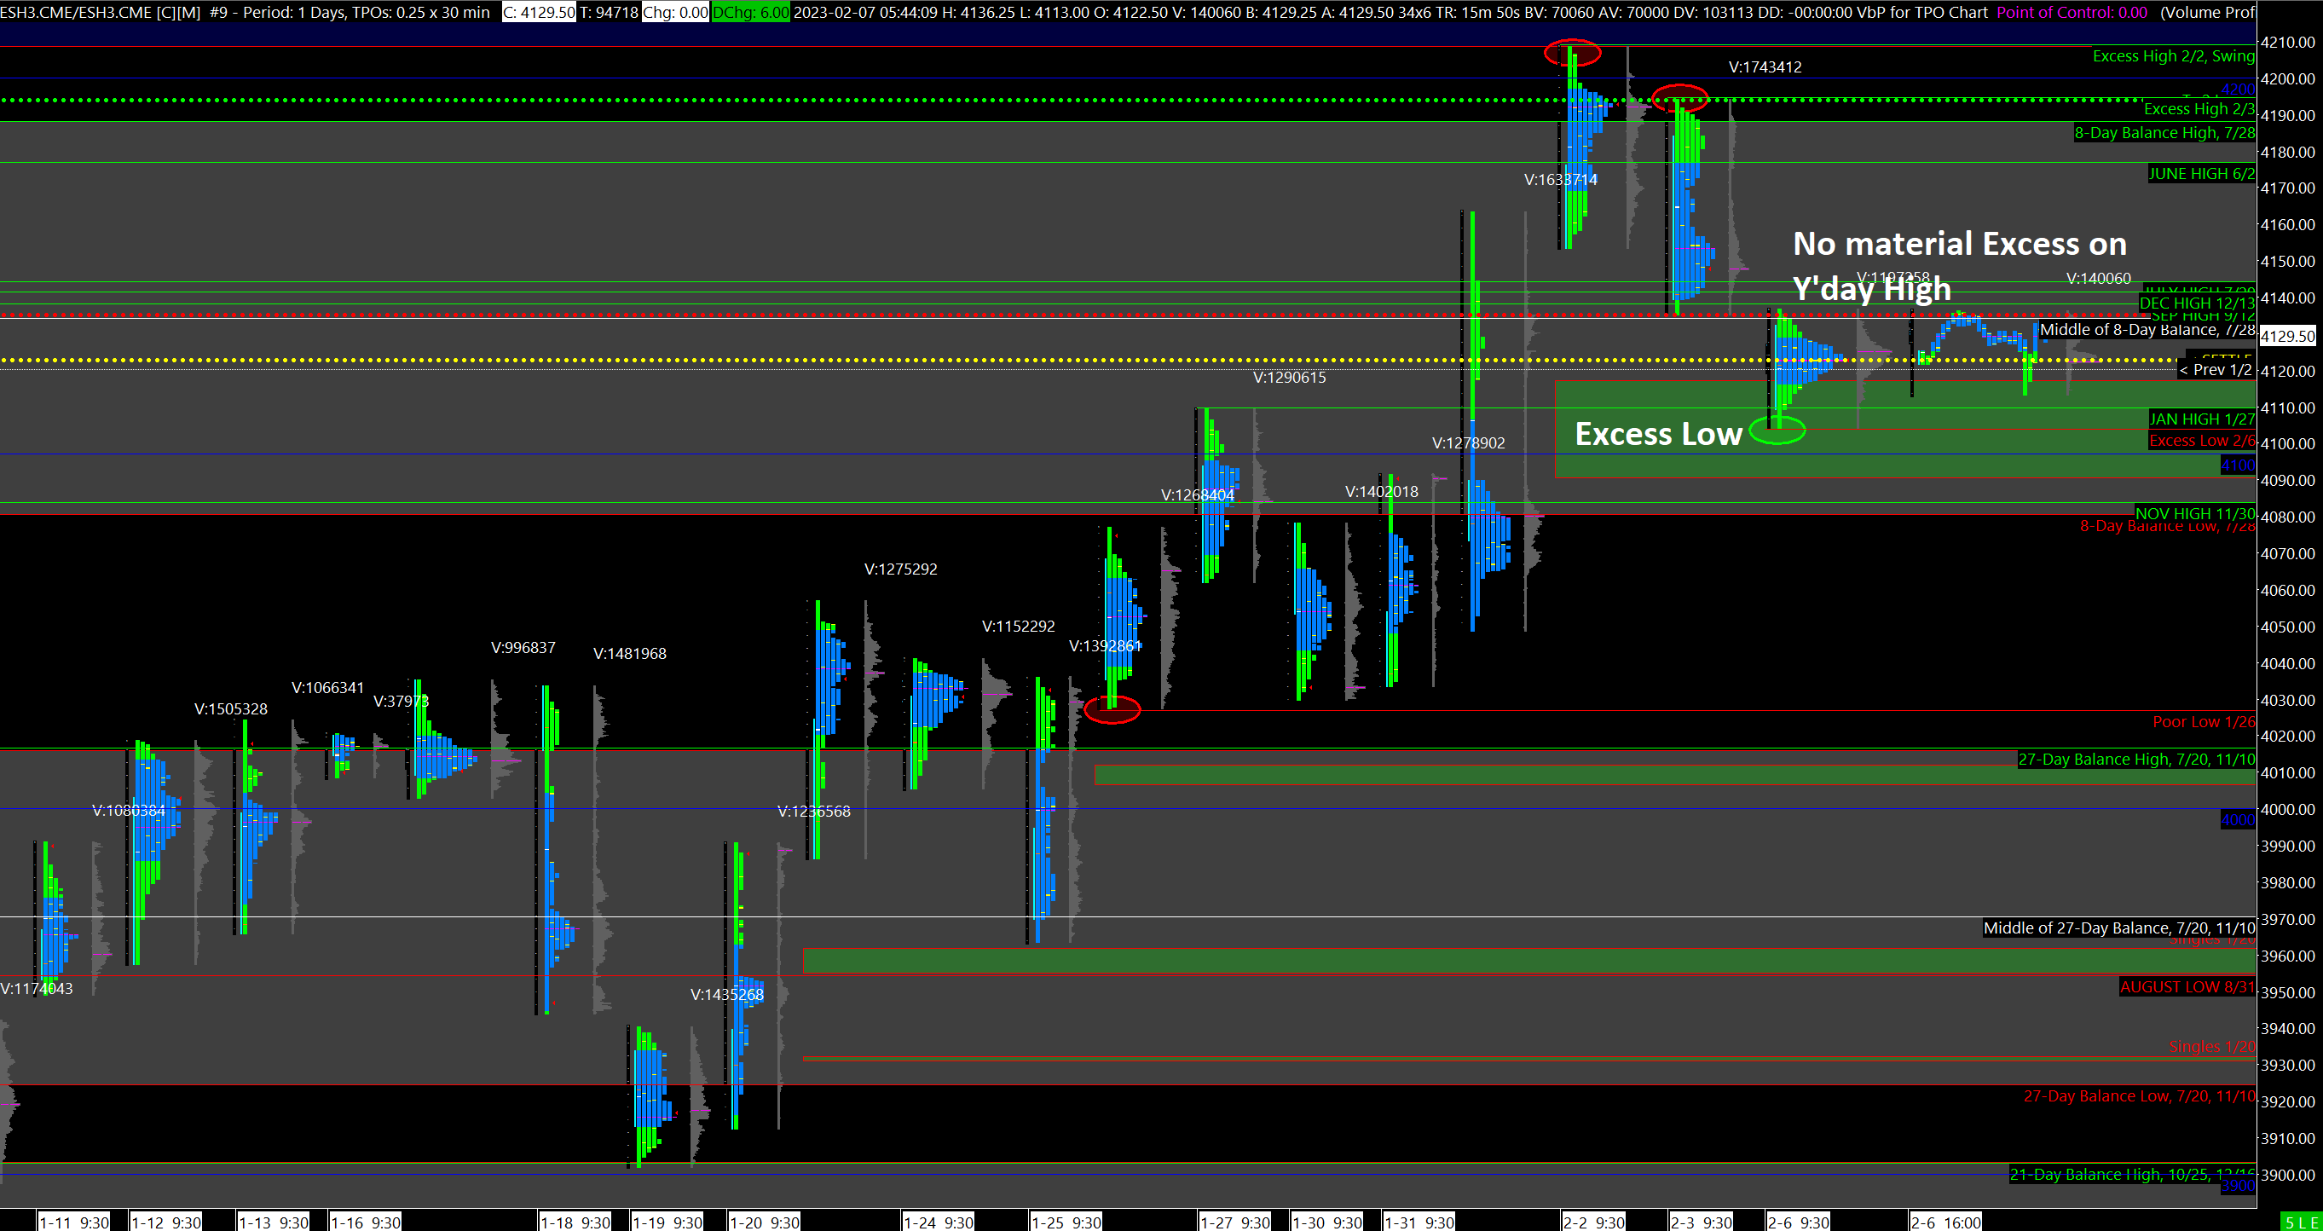
Task: Click the 1-18 9:30 date marker
Action: pos(575,1222)
